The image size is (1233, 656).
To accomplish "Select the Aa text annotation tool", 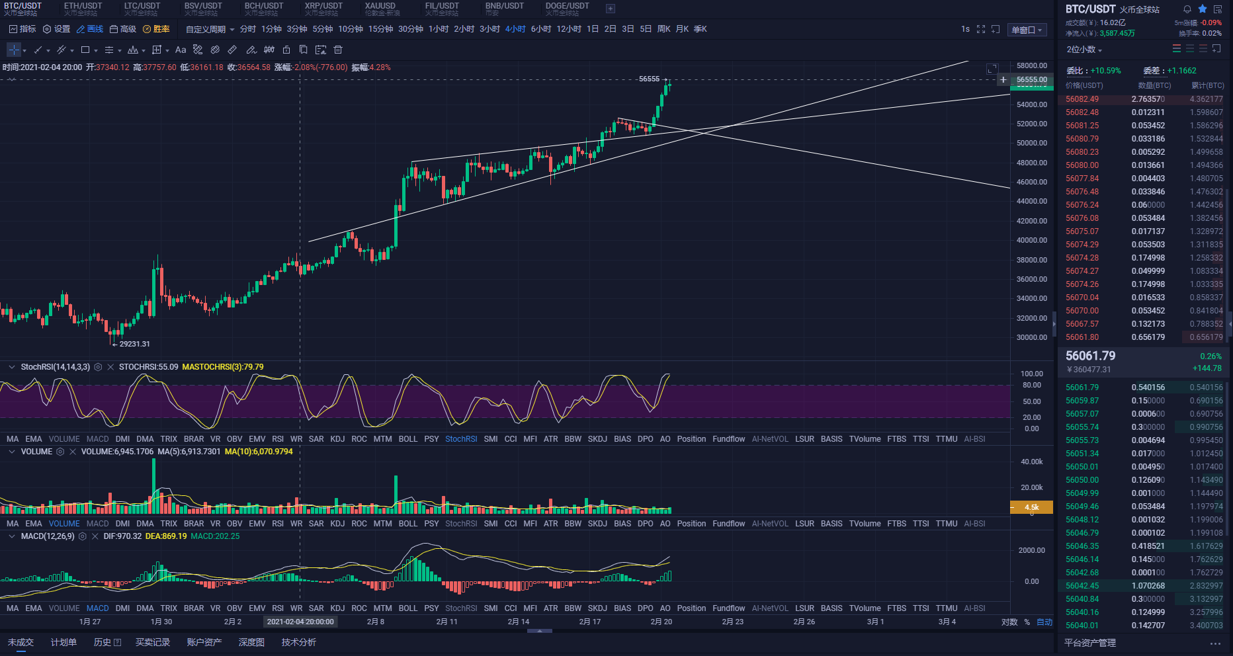I will (x=181, y=50).
